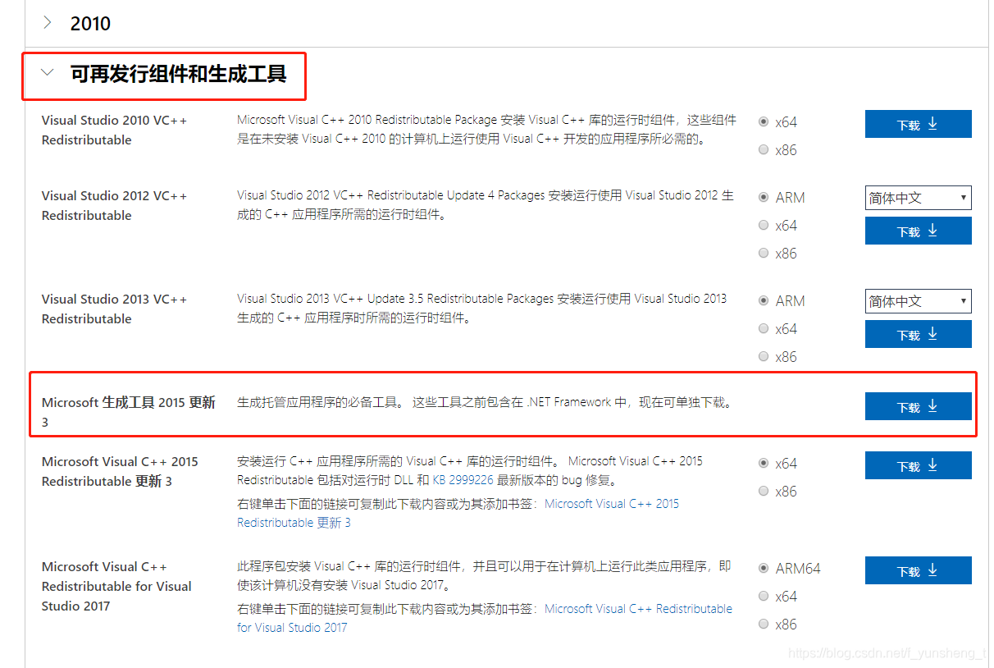Click Redistributable for Visual Studio 2017 title

[x=116, y=586]
